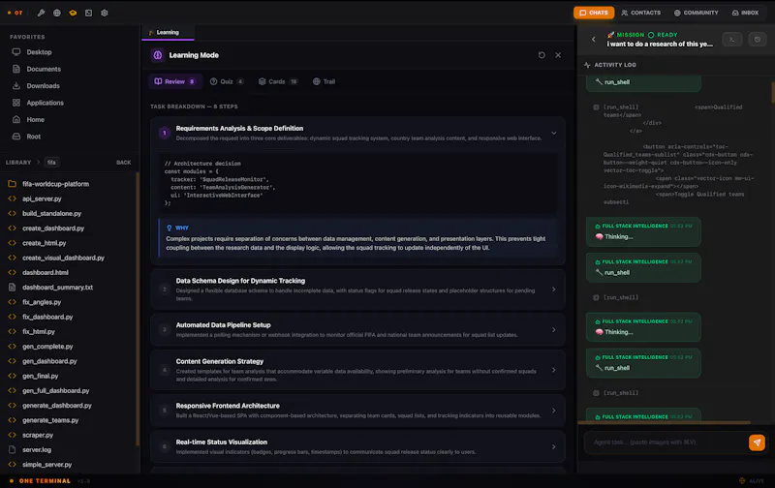Close the Learning Mode panel
Screen dimensions: 775x488
point(558,55)
